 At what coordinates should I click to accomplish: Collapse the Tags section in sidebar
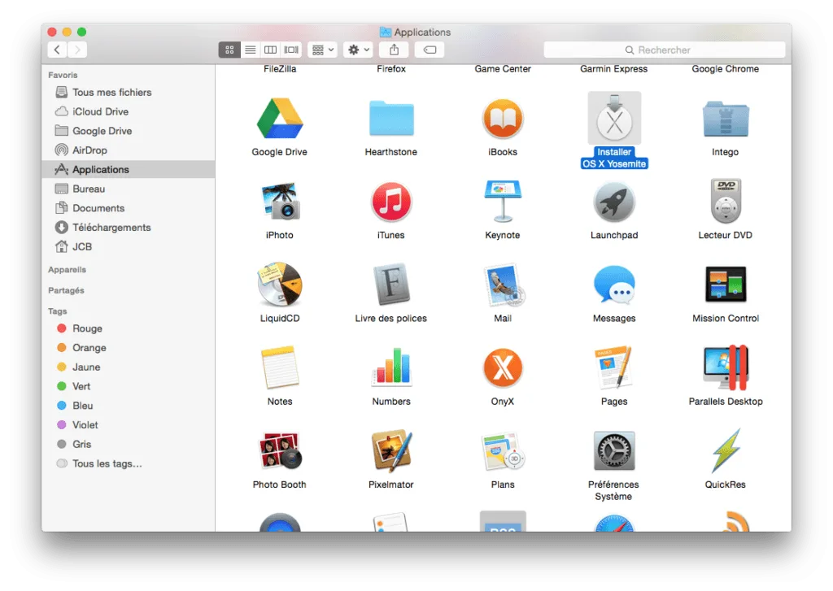pyautogui.click(x=57, y=311)
